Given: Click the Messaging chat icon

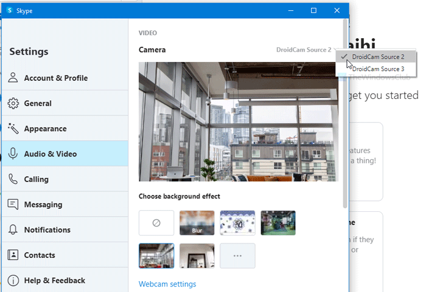Looking at the screenshot, I should (13, 204).
